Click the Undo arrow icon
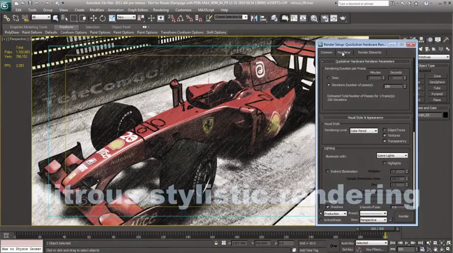Image resolution: width=453 pixels, height=253 pixels. pos(37,3)
